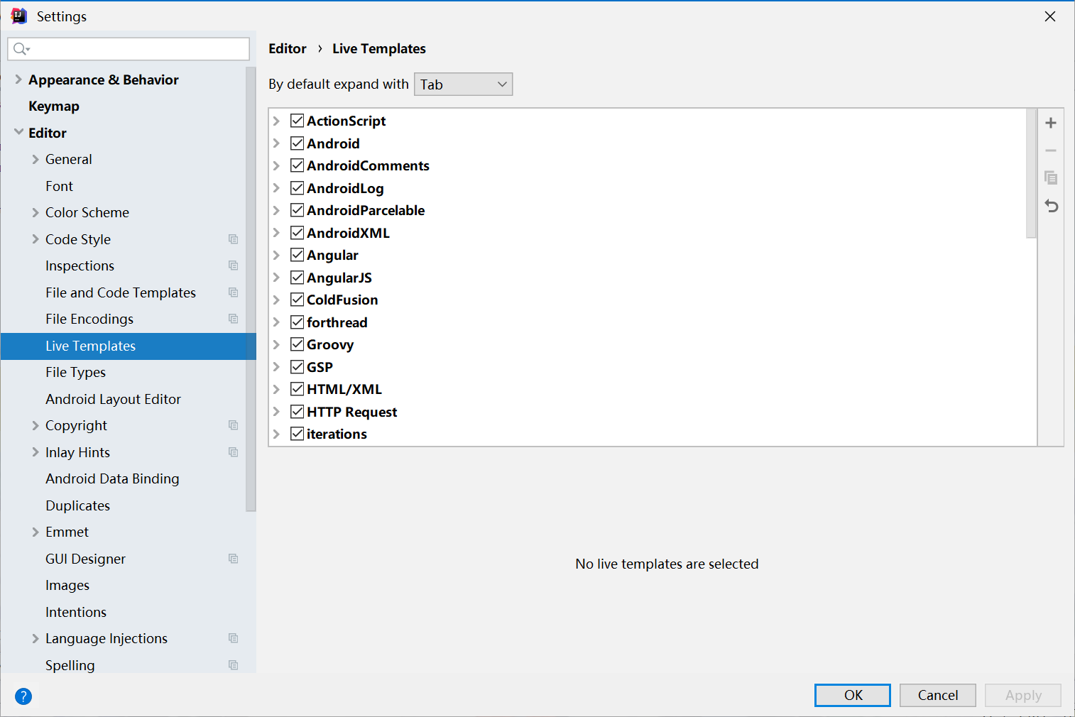Uncheck the ActionScript template group
This screenshot has width=1075, height=717.
298,121
